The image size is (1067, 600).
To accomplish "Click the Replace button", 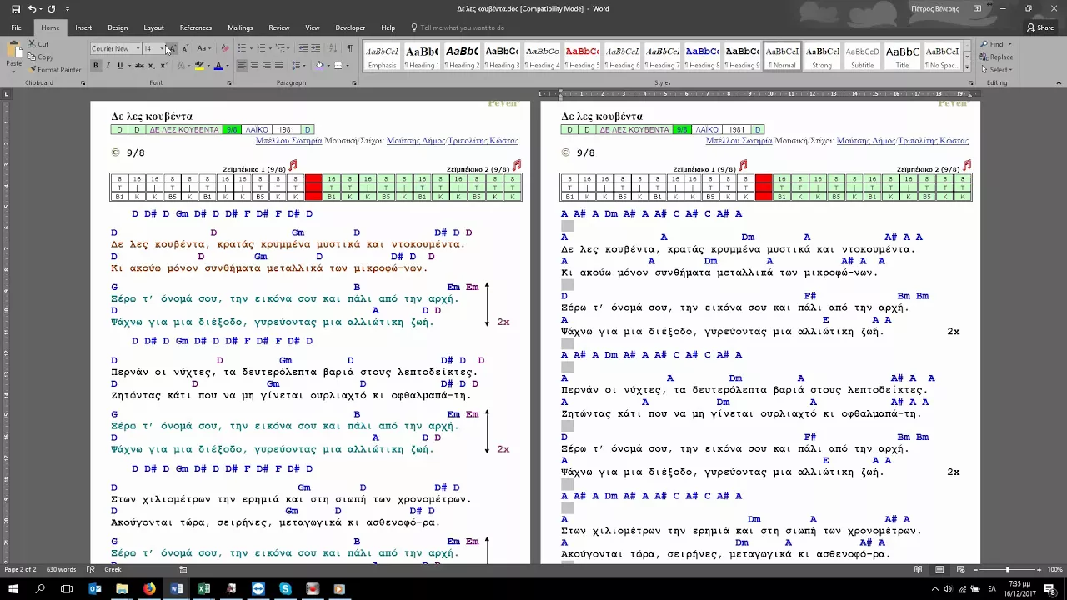I will (997, 57).
